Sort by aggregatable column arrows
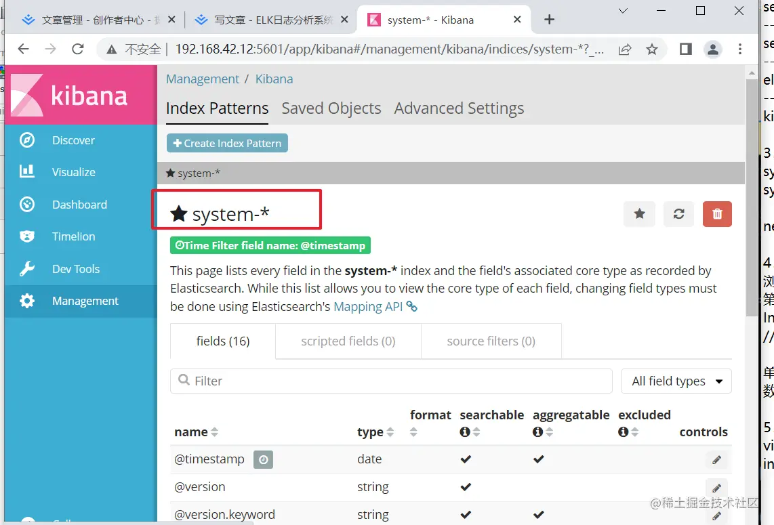Viewport: 774px width, 525px height. (x=550, y=432)
